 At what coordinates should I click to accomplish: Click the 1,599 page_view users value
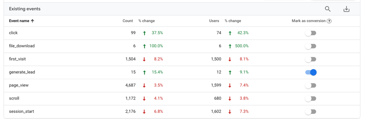pyautogui.click(x=216, y=85)
